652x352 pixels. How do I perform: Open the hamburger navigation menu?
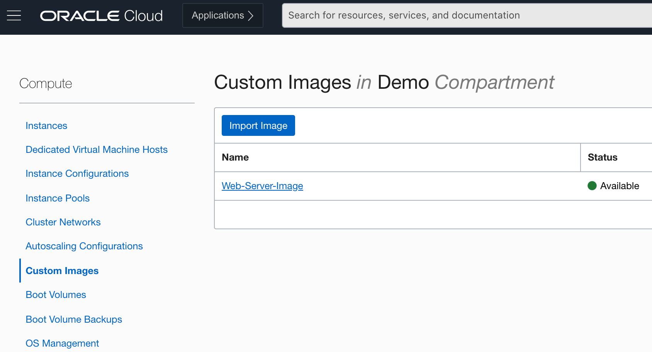pyautogui.click(x=14, y=15)
